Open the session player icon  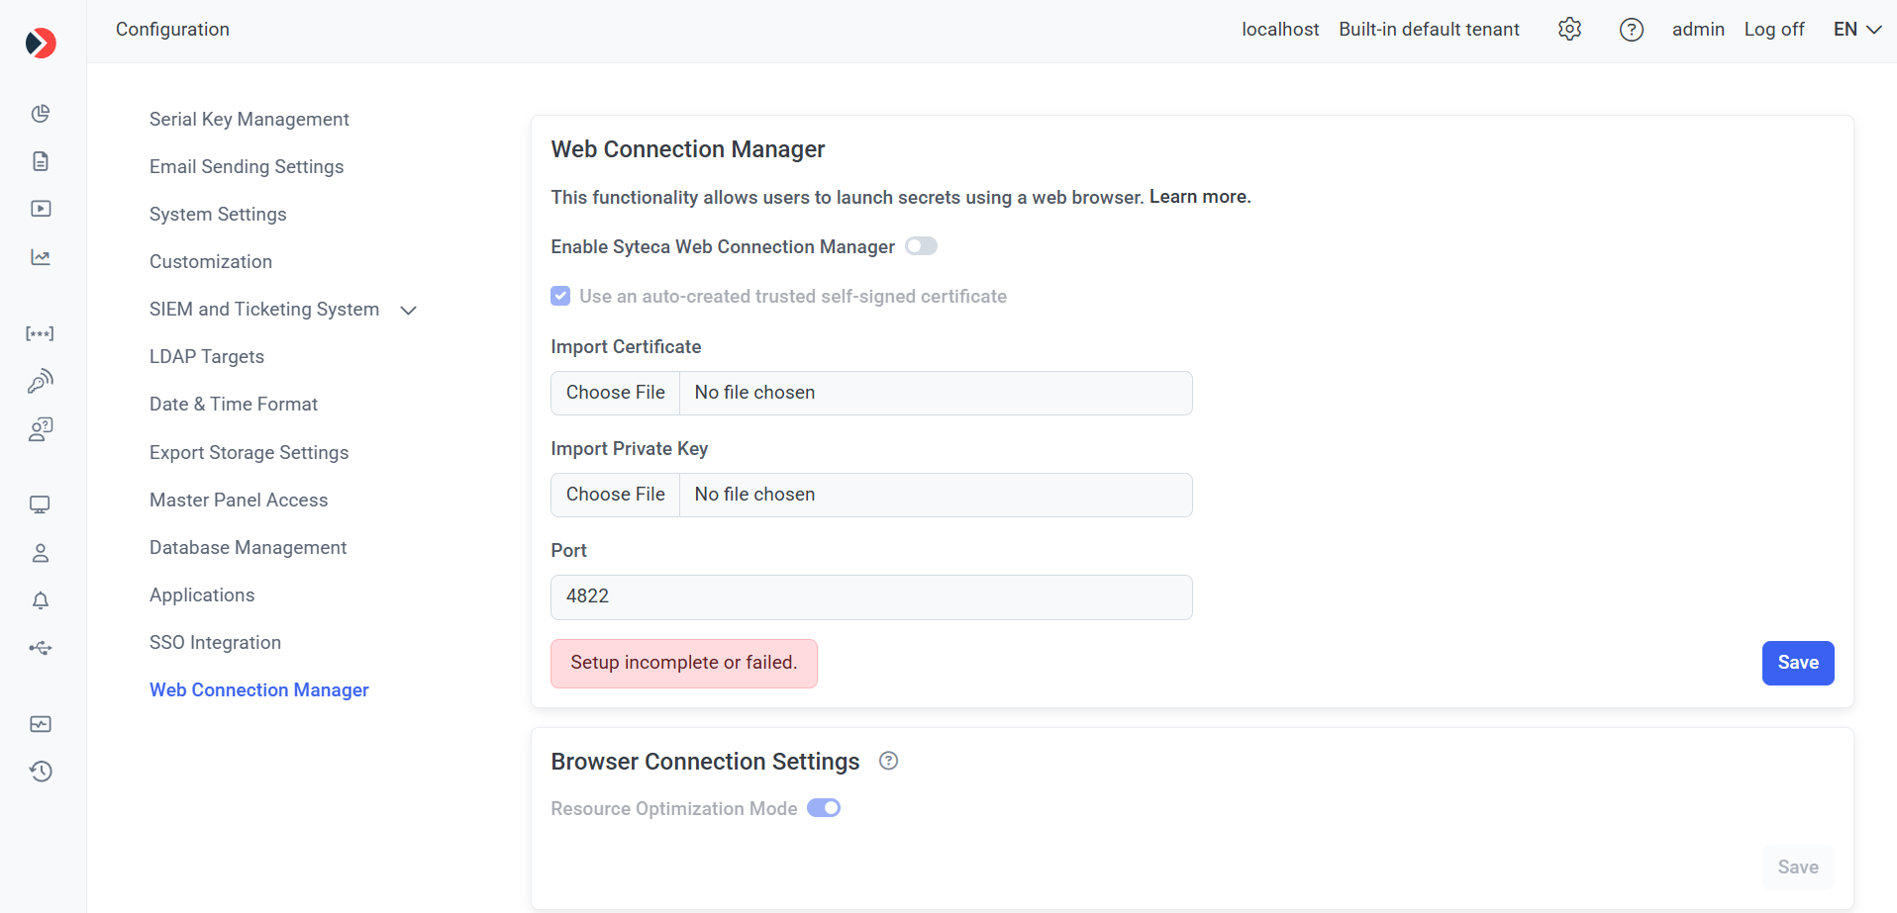[x=40, y=208]
